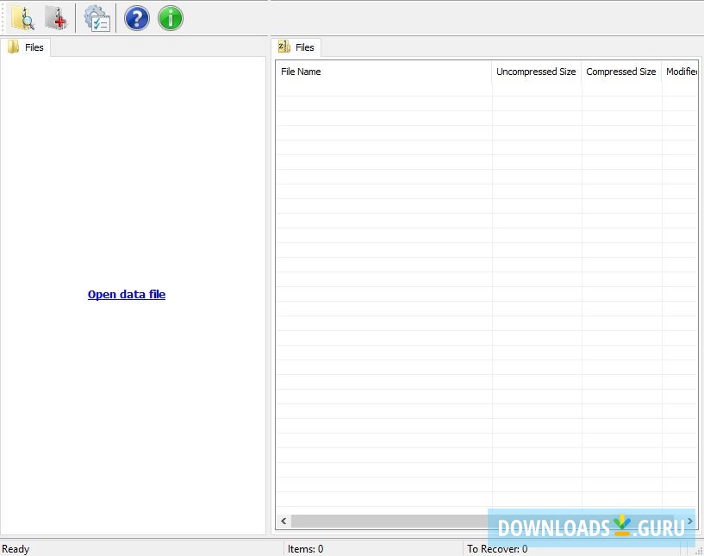Viewport: 704px width, 556px height.
Task: Click the Items: 0 status bar section
Action: coord(304,548)
